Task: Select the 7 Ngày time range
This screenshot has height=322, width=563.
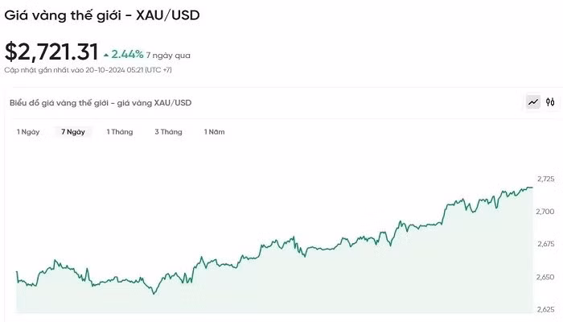Action: [x=73, y=131]
